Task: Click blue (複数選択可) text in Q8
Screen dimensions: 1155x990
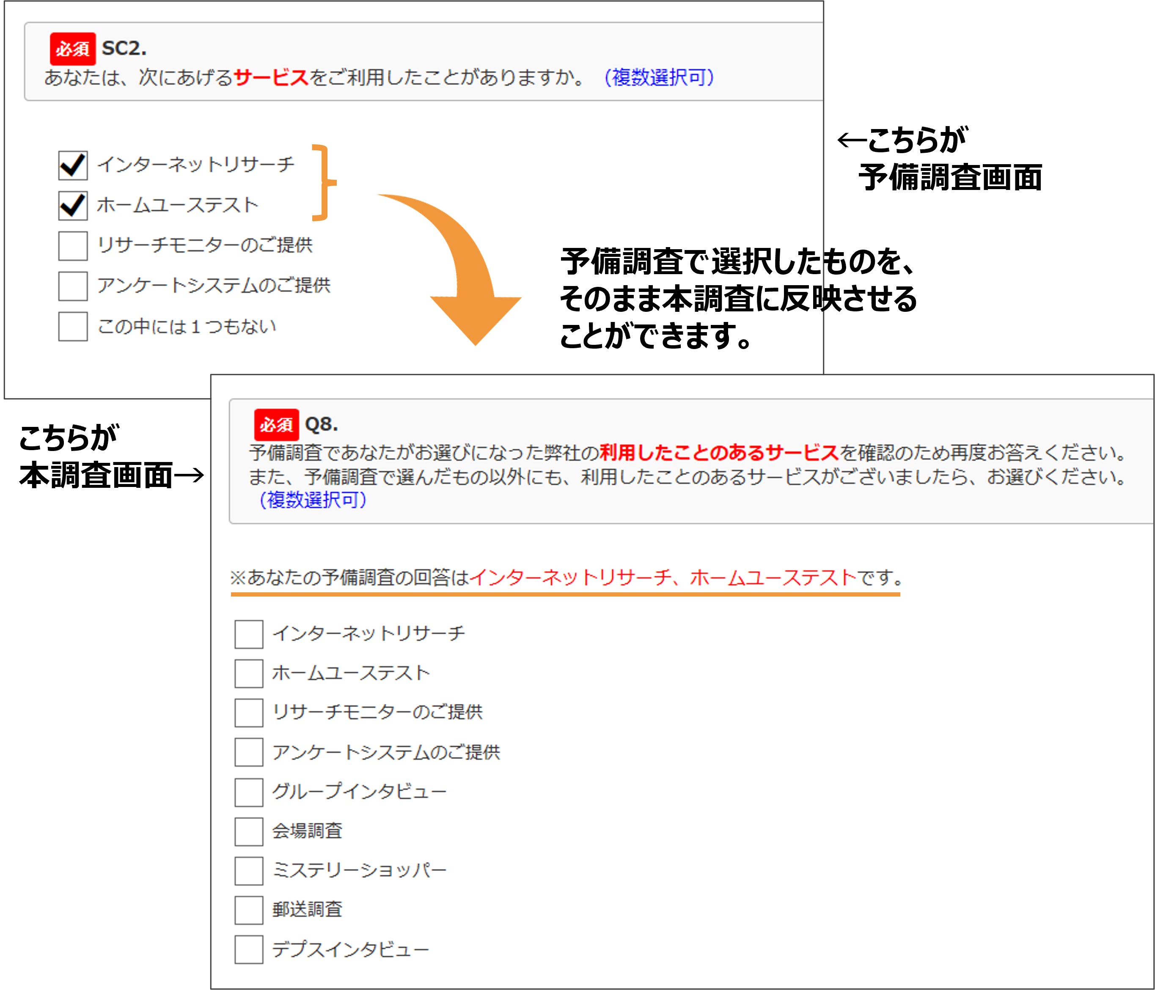Action: [313, 500]
